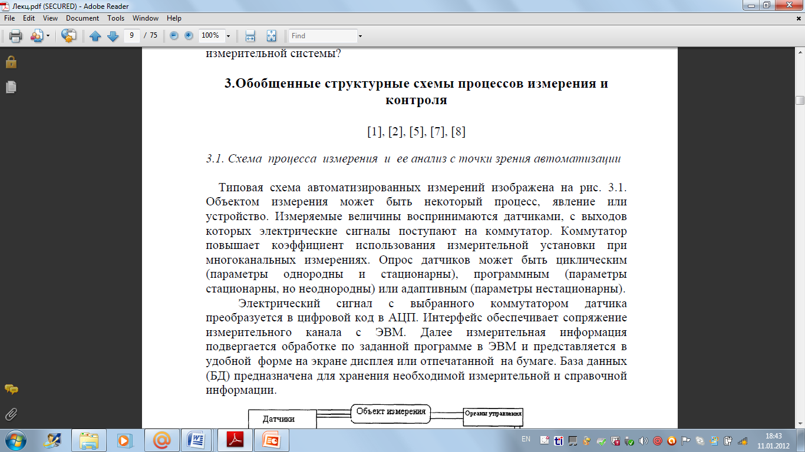
Task: Open the Document menu
Action: point(83,18)
